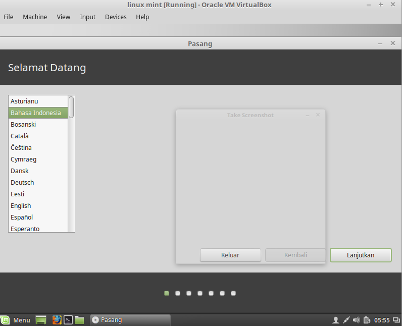
Task: Click the last installer step dot
Action: [233, 293]
